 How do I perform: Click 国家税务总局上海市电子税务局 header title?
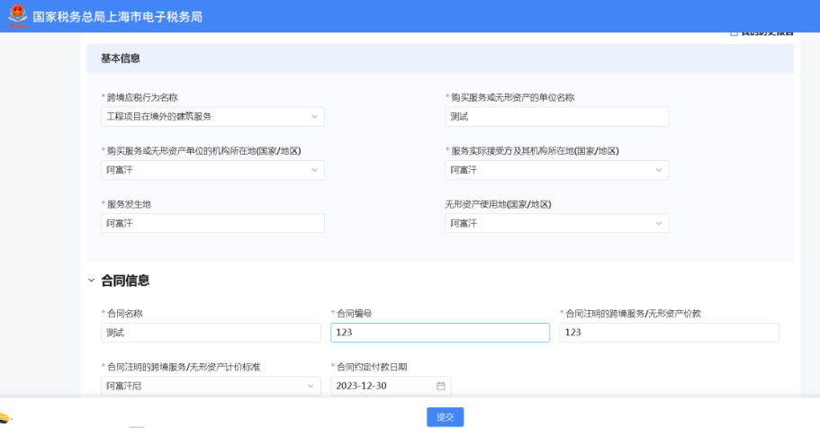pyautogui.click(x=117, y=17)
